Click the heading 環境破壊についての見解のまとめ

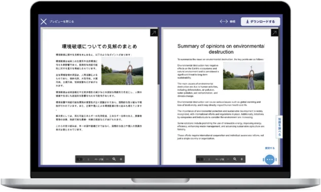click(99, 47)
